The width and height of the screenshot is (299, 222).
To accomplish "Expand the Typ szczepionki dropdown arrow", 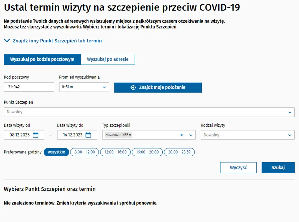I will click(x=191, y=135).
